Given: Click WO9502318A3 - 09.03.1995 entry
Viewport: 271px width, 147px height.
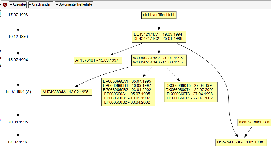Looking at the screenshot, I should 158,62.
